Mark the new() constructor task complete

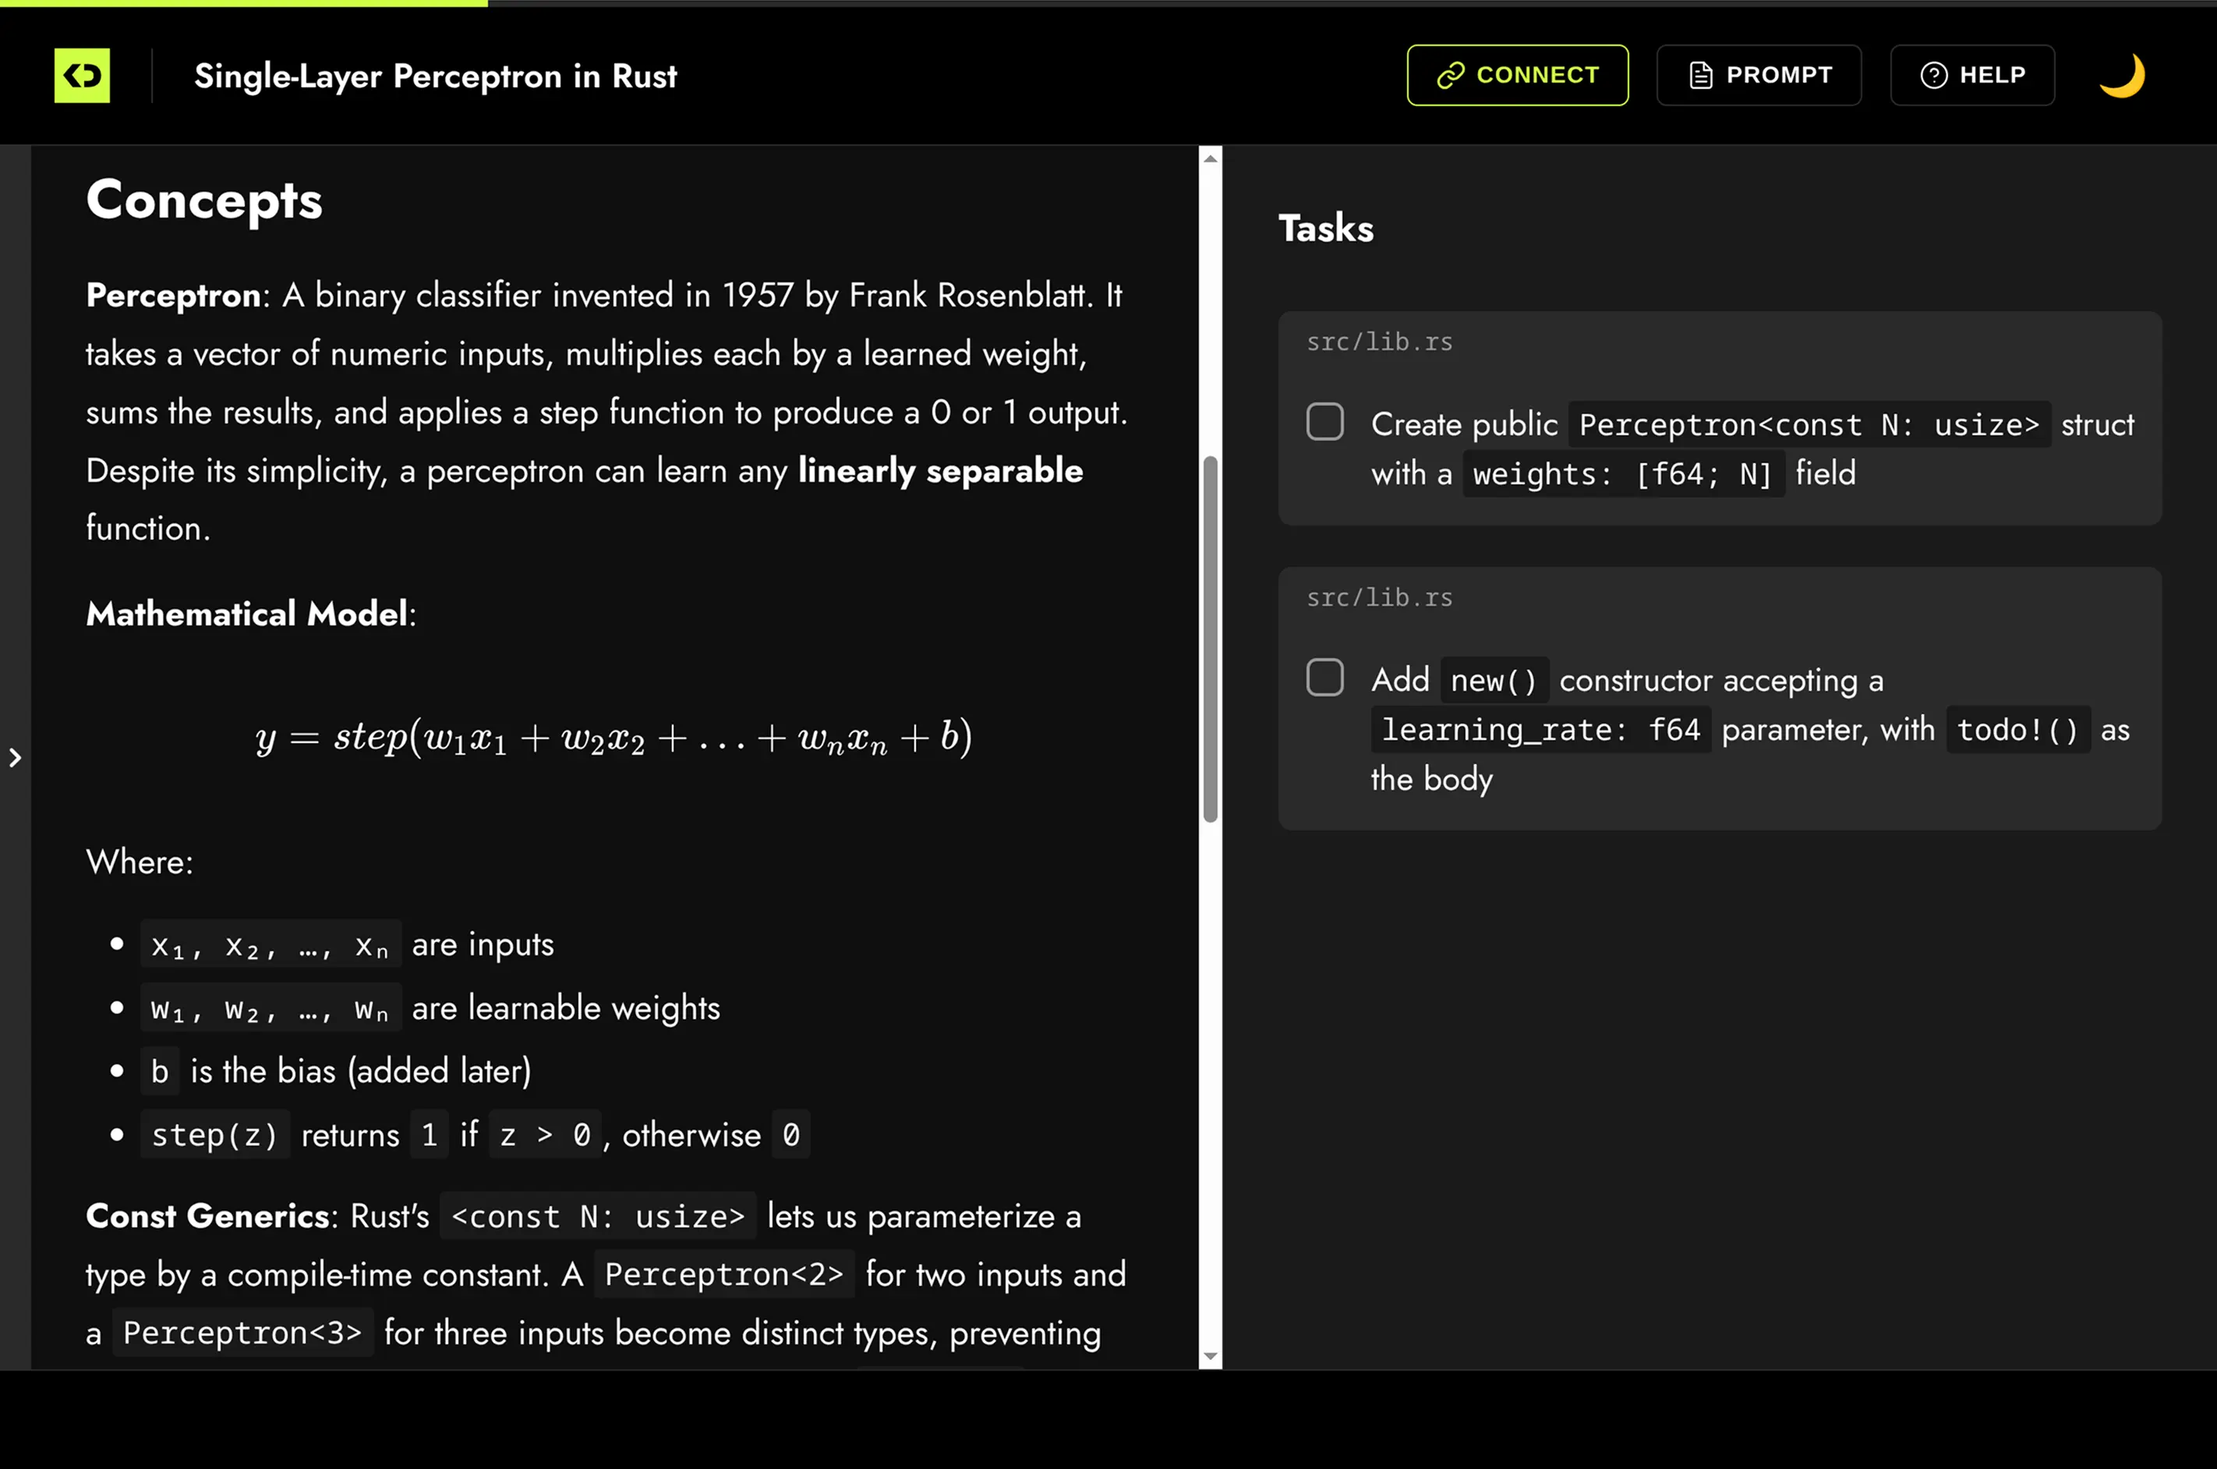click(x=1325, y=678)
